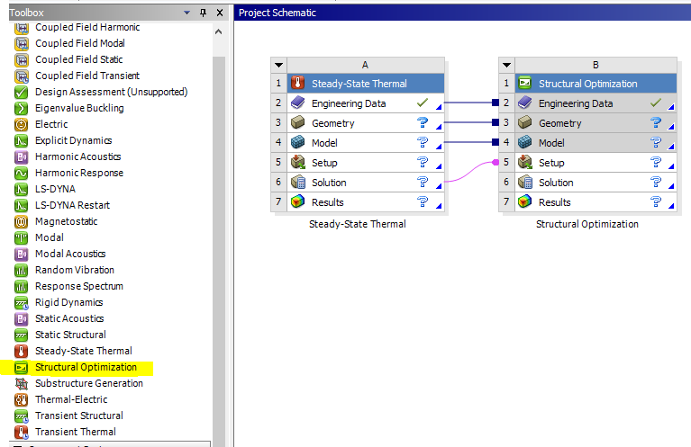Pin the Toolbox panel

tap(204, 13)
